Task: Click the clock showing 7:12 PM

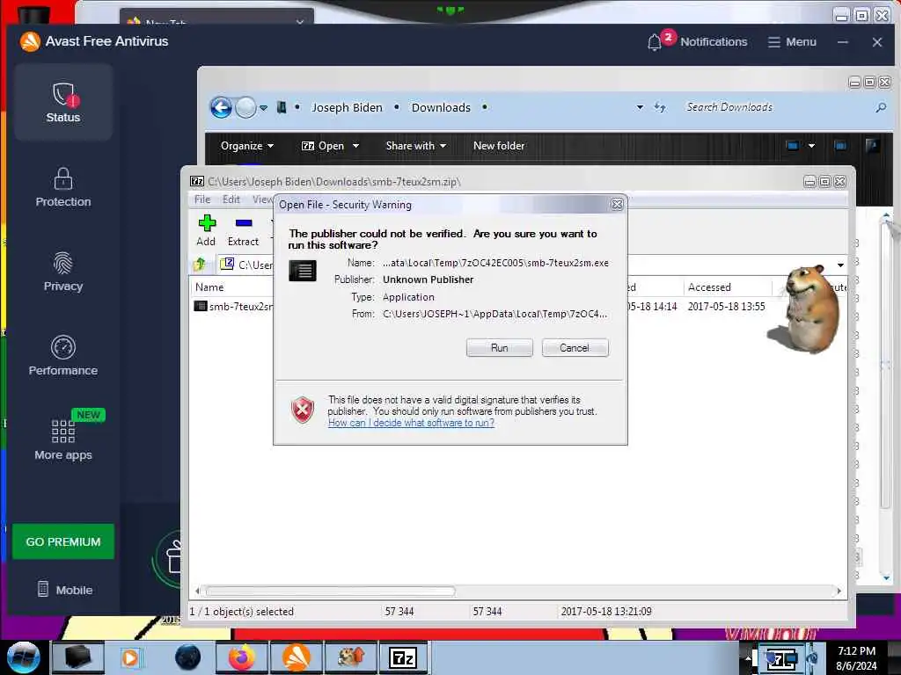Action: (x=856, y=658)
